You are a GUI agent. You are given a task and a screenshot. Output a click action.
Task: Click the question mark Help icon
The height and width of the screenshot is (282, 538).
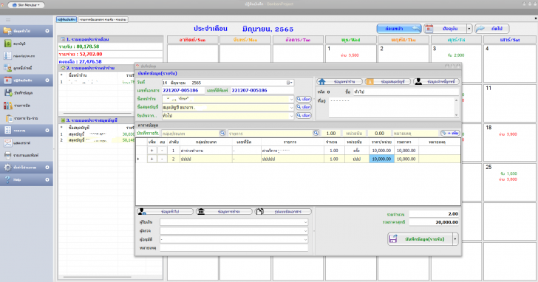tap(7, 179)
